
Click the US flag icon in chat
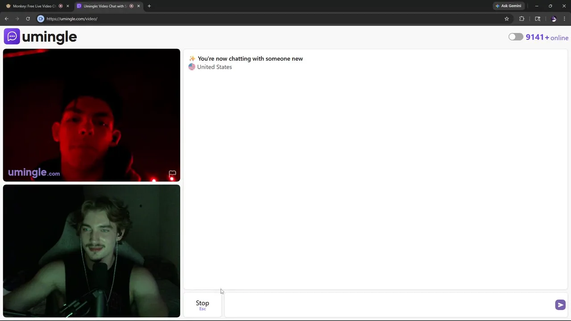(192, 67)
